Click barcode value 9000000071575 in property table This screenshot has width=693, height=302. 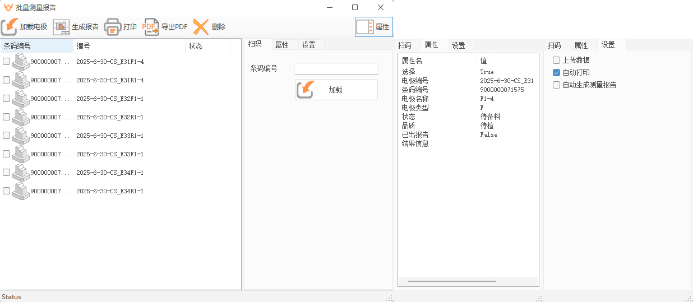pyautogui.click(x=502, y=90)
